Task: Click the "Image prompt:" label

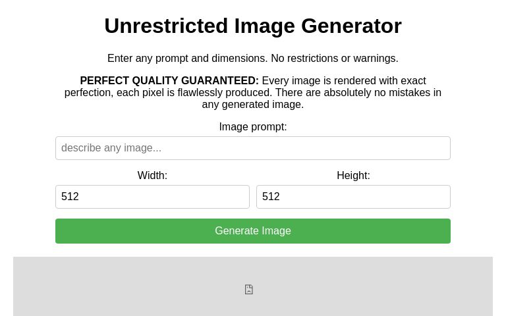Action: pyautogui.click(x=253, y=127)
